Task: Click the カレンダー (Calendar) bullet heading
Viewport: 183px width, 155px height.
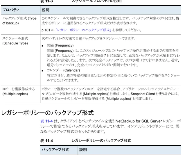Action: (63, 70)
